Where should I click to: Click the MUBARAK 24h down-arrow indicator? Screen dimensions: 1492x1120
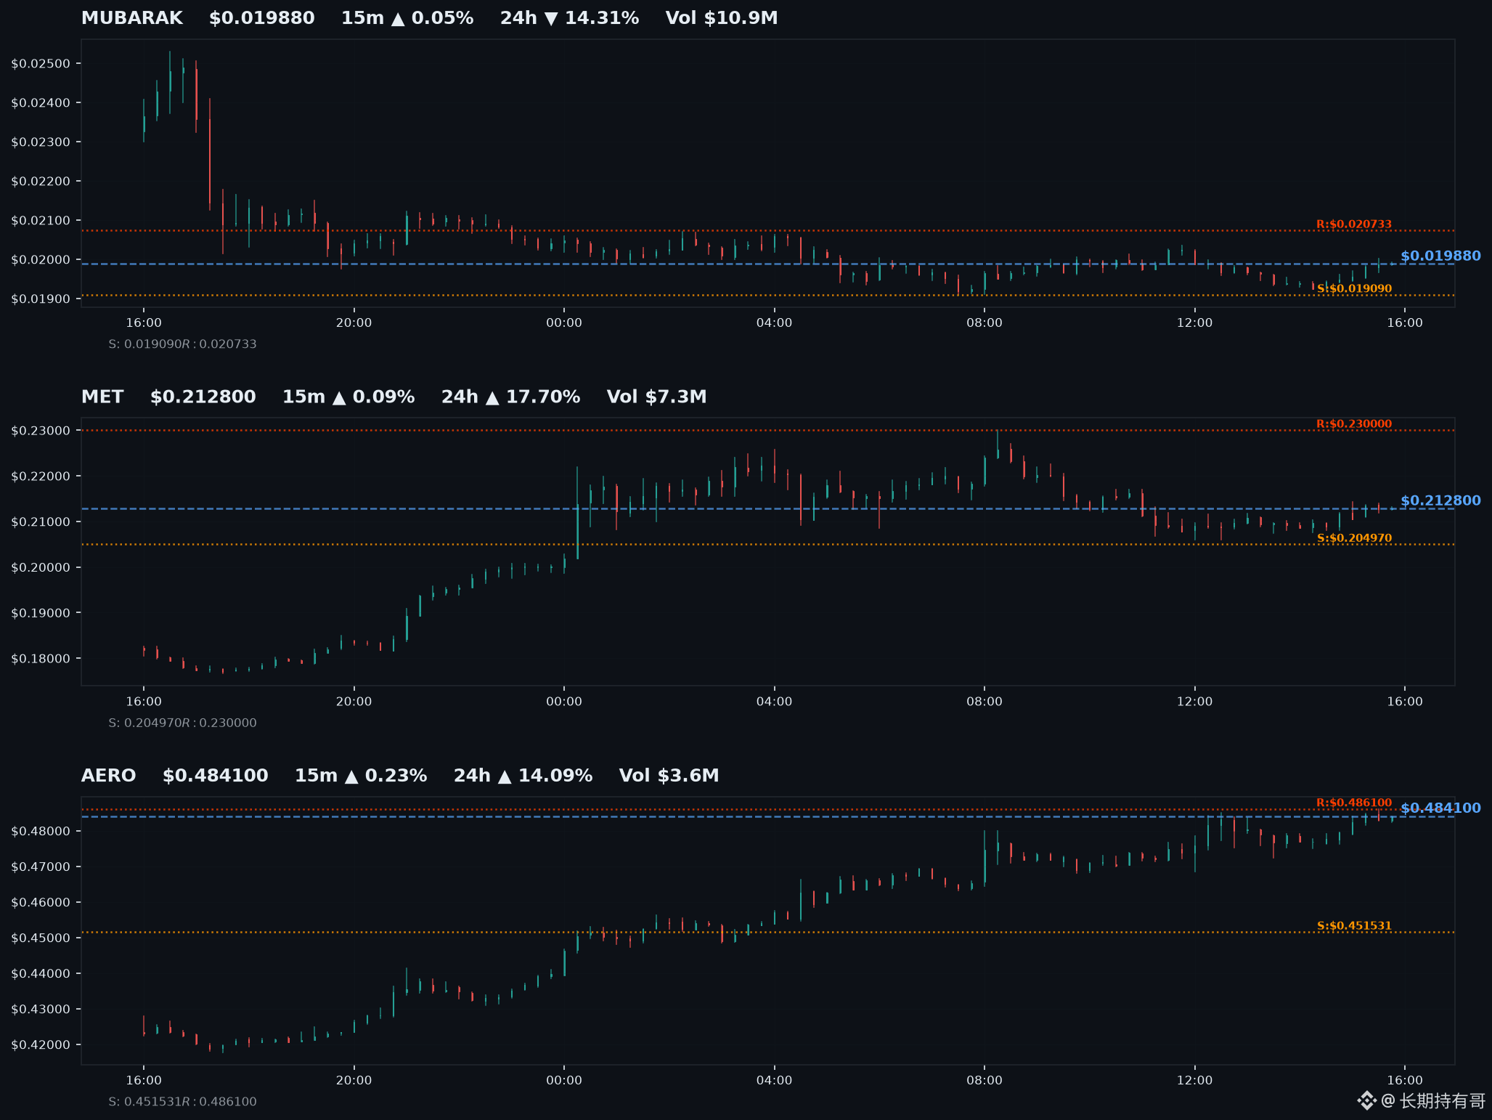click(551, 19)
